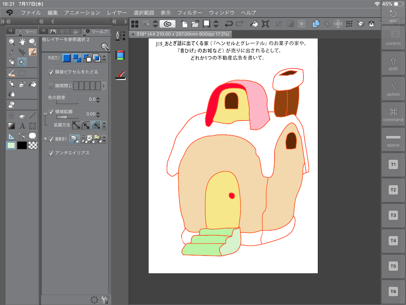This screenshot has width=406, height=305.
Task: Enable 隙間閉じ checkbox
Action: point(51,86)
